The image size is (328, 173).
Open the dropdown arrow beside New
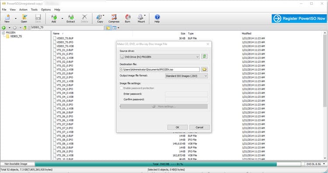click(x=16, y=19)
